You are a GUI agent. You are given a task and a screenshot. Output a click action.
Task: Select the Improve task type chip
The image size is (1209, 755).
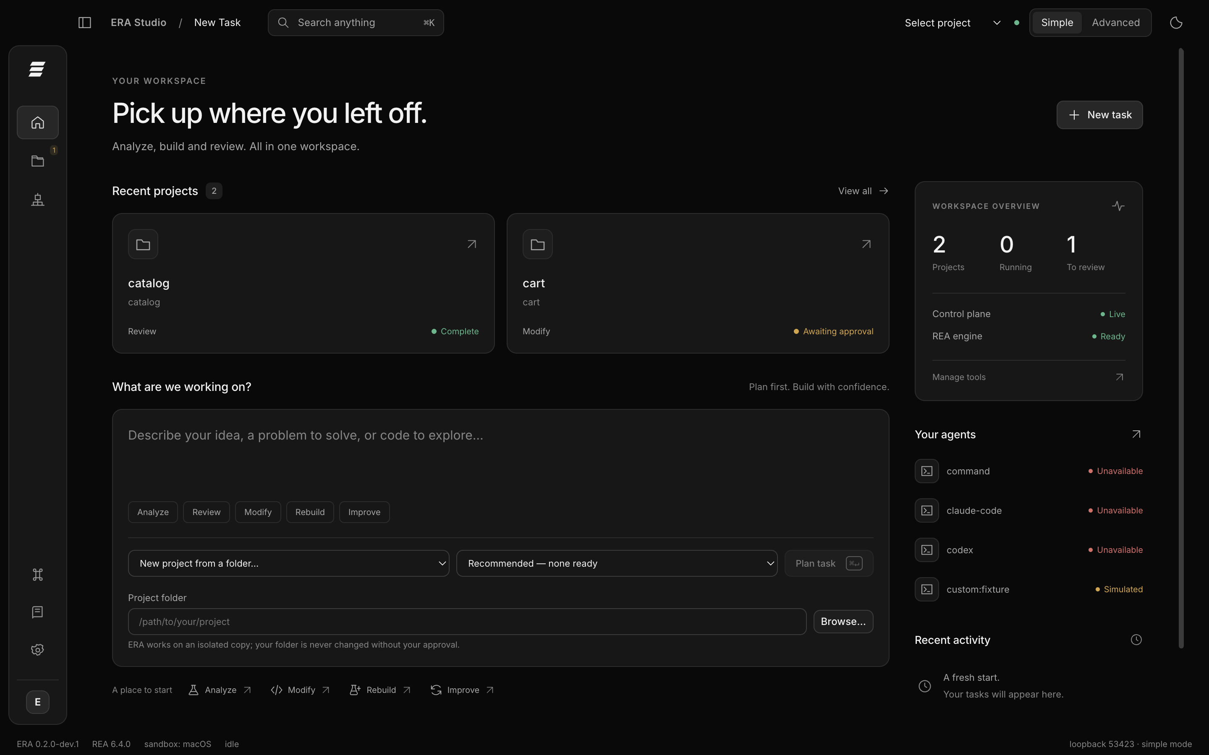pos(364,512)
